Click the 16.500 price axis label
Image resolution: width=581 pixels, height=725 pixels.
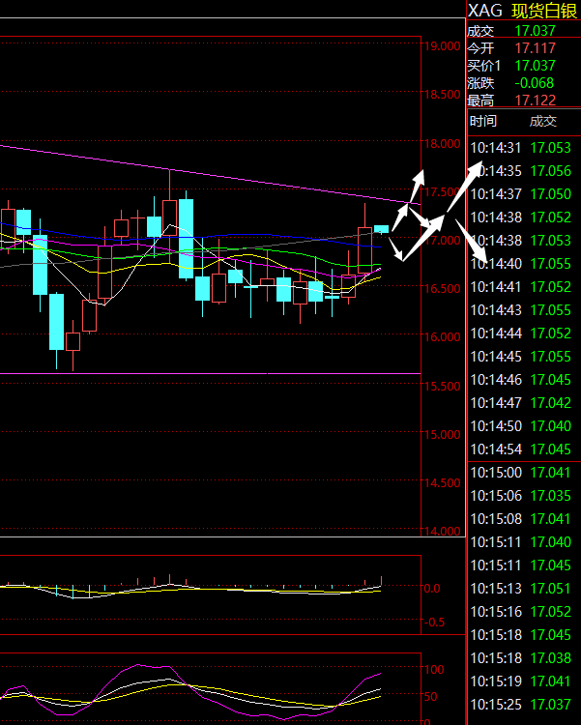(442, 288)
